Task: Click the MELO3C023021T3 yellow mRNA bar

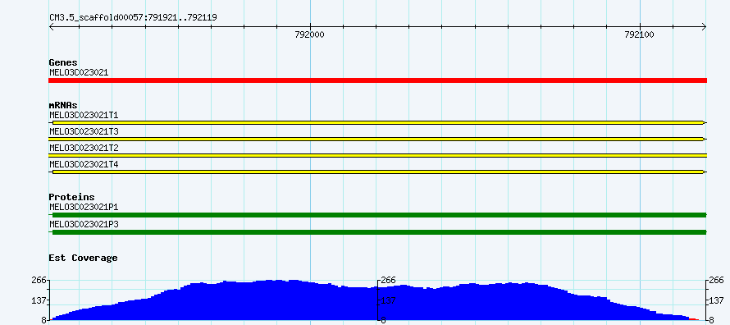Action: pyautogui.click(x=377, y=139)
